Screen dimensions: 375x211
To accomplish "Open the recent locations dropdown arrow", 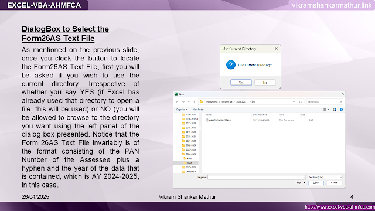I will [189, 101].
